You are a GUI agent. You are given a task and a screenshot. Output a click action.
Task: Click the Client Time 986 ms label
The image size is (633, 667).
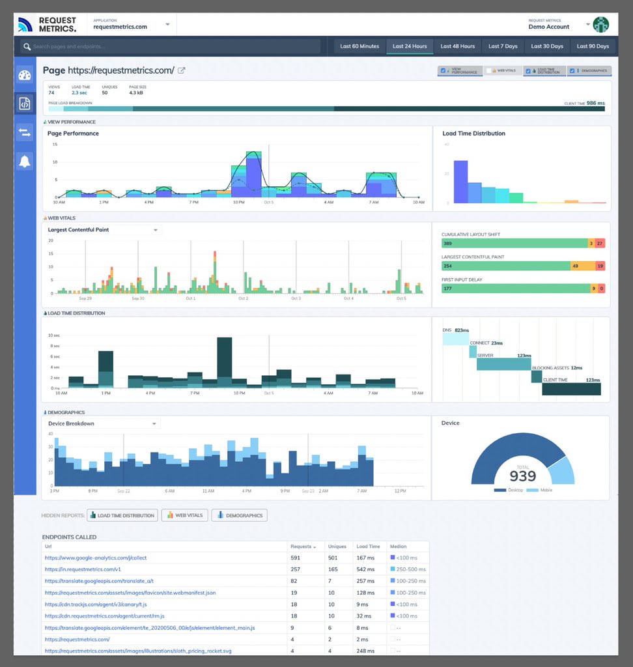tap(585, 104)
